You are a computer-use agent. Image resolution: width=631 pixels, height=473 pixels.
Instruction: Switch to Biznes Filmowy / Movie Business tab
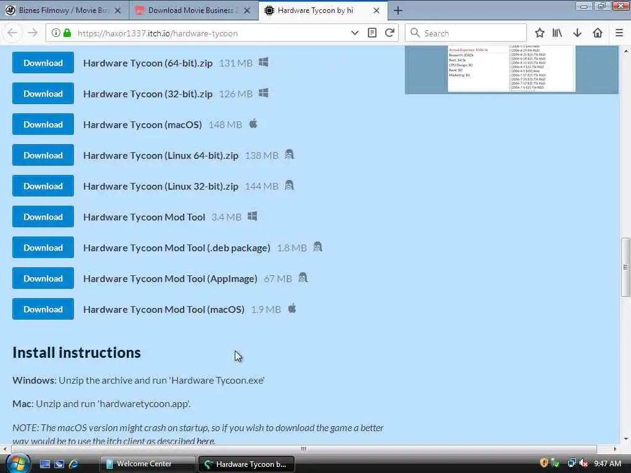pos(64,10)
